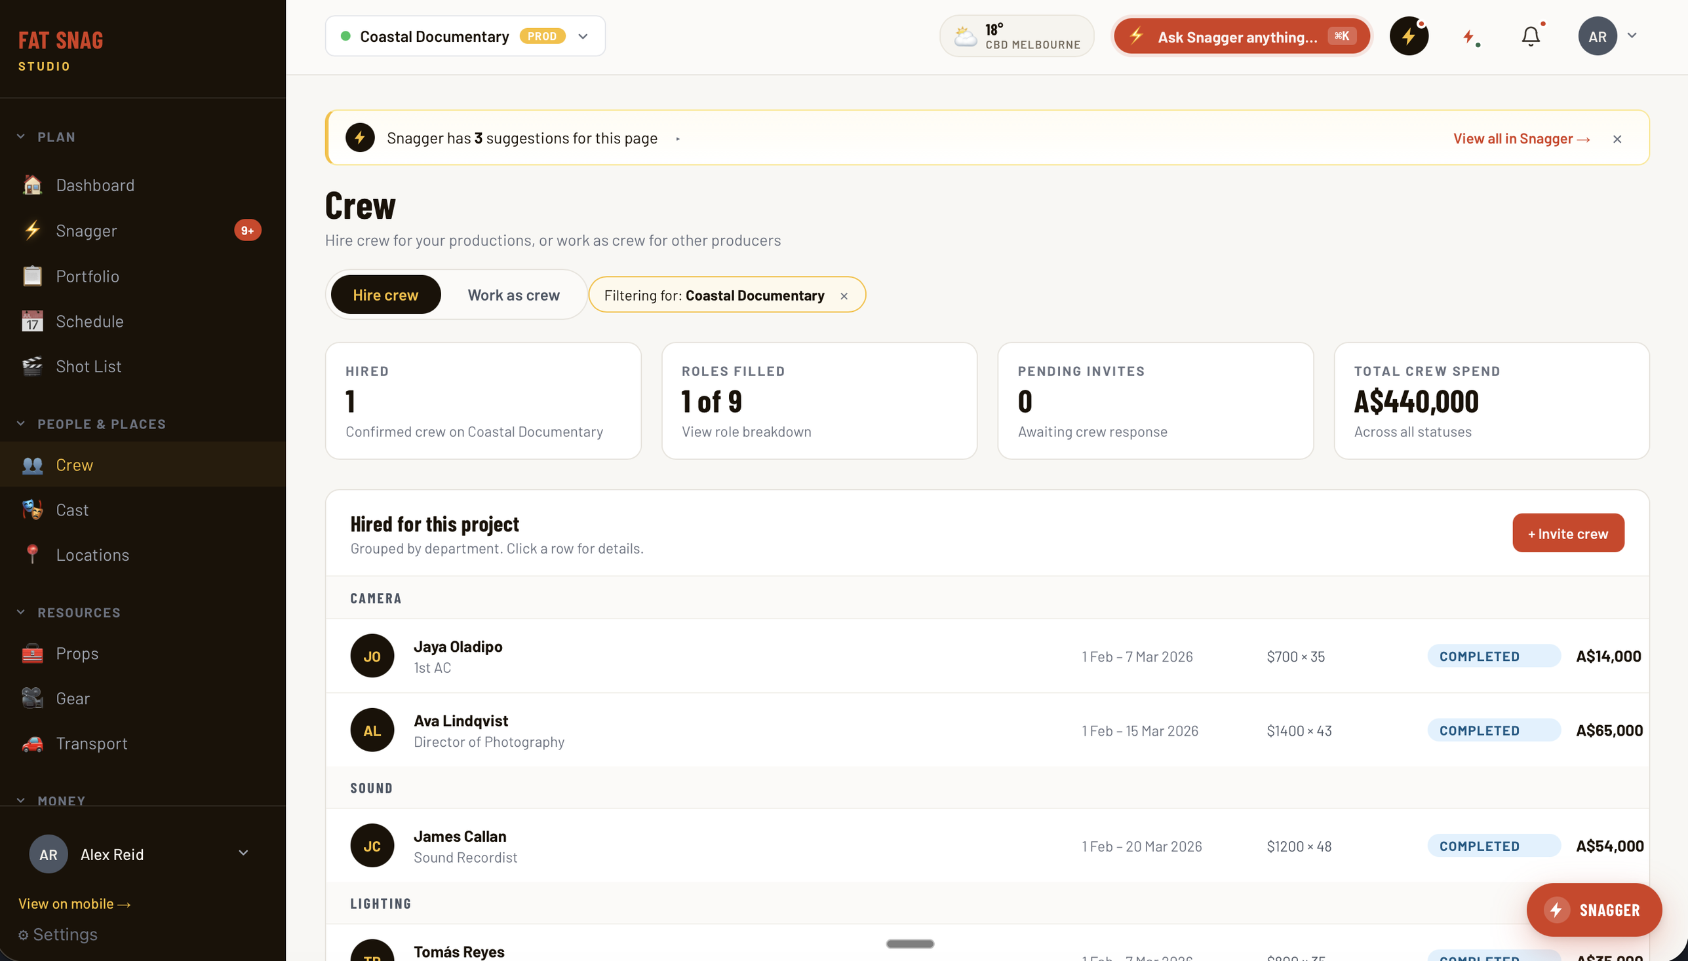This screenshot has width=1688, height=961.
Task: Dismiss the Snagger suggestions banner
Action: 1617,139
